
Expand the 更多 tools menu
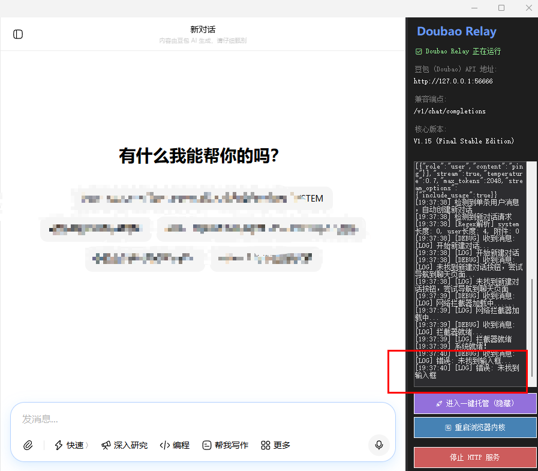pyautogui.click(x=276, y=445)
